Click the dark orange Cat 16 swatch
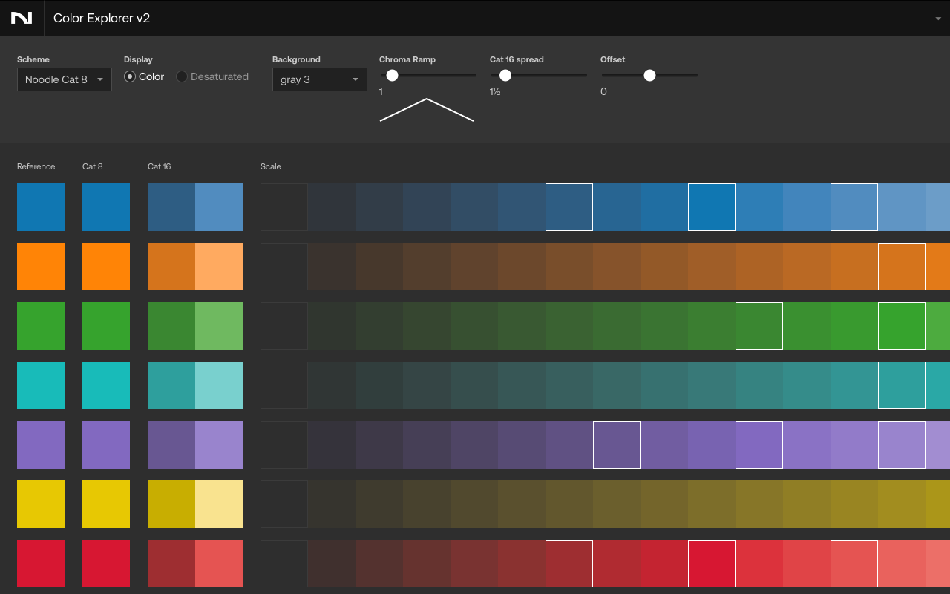 click(x=171, y=267)
